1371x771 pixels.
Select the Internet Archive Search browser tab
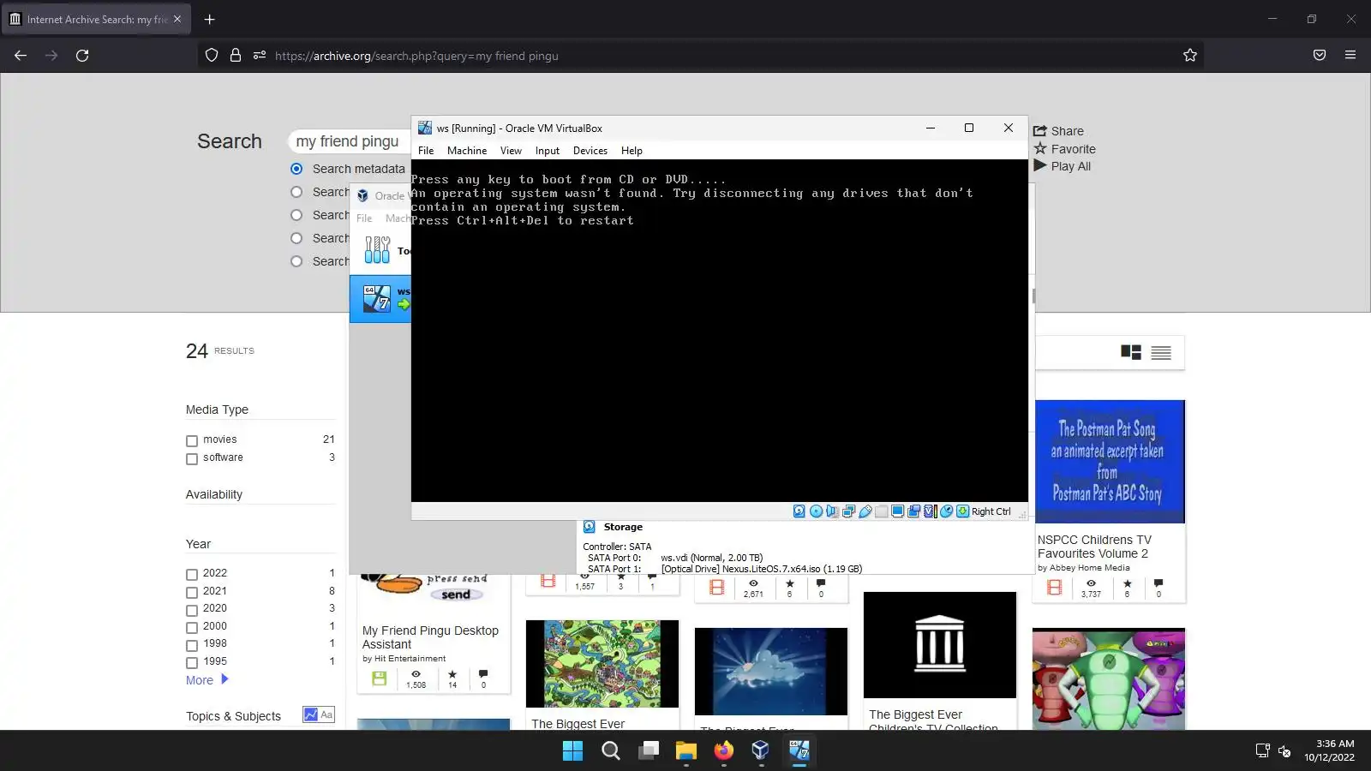[96, 19]
